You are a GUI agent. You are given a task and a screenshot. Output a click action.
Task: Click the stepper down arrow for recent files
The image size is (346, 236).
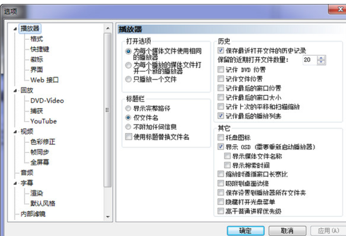322,62
